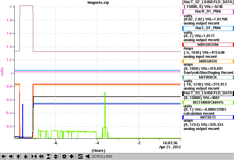Screen dimensions: 234x160
Task: Select the HacT_S3_LS450:FLD_DATA legend entry
Action: pyautogui.click(x=208, y=93)
